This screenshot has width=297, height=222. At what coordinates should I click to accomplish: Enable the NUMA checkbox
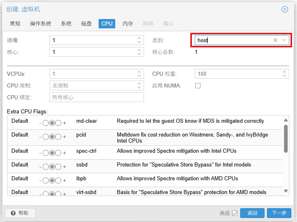pyautogui.click(x=198, y=85)
